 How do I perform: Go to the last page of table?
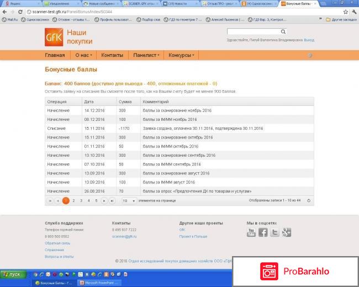tap(112, 201)
